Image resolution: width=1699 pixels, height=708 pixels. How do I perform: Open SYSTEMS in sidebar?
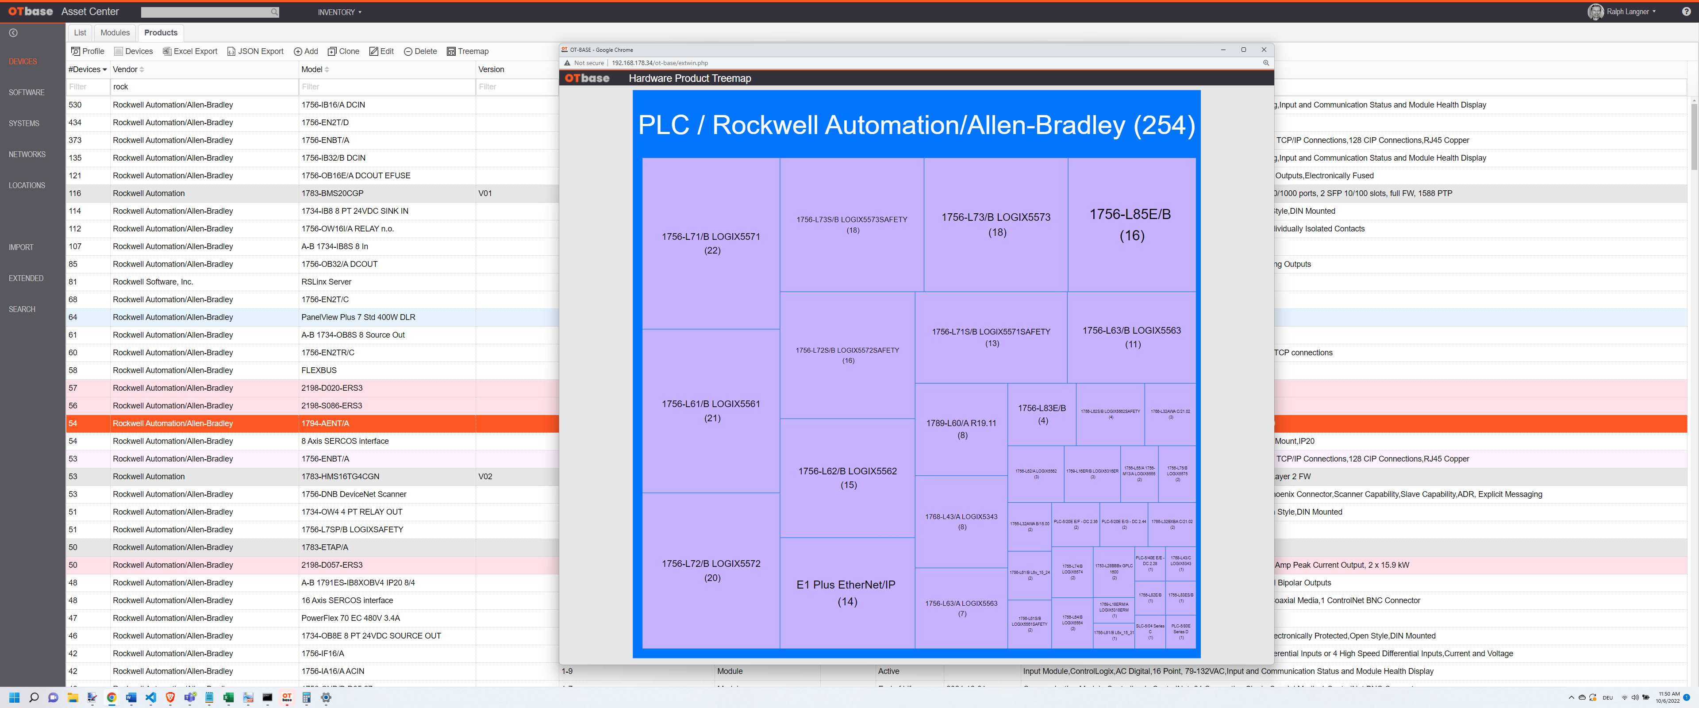[24, 123]
